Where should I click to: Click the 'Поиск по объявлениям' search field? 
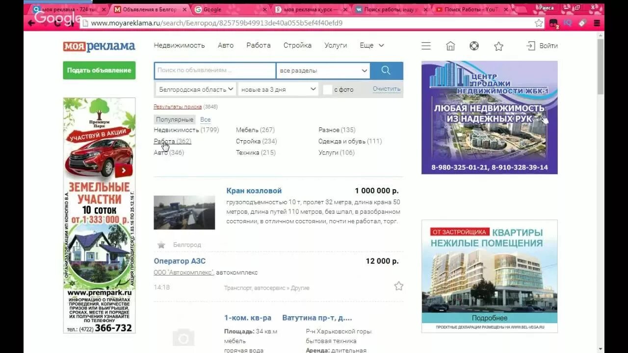pos(215,71)
